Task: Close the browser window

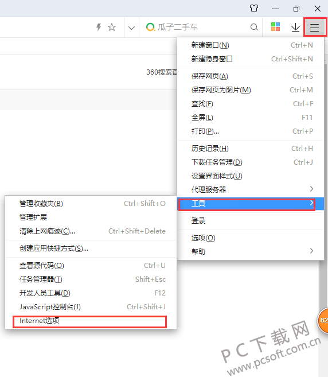Action: [x=318, y=9]
